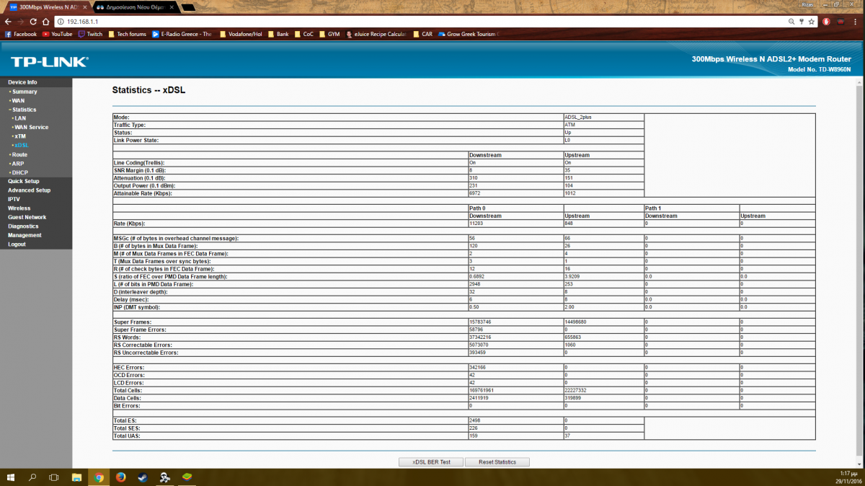
Task: Select the ADSL_2plus mode value
Action: click(x=579, y=116)
